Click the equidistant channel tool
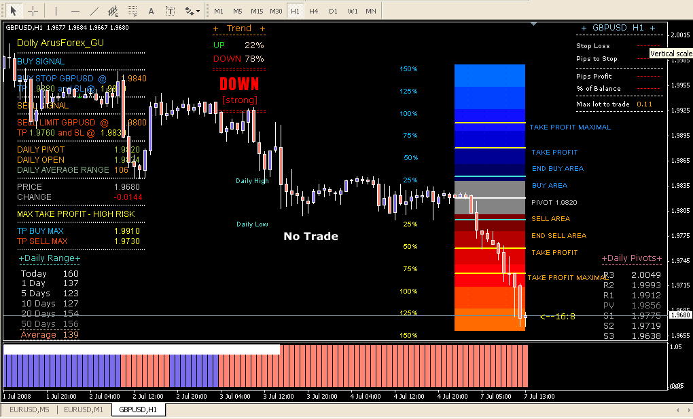The height and width of the screenshot is (419, 693). coord(113,11)
